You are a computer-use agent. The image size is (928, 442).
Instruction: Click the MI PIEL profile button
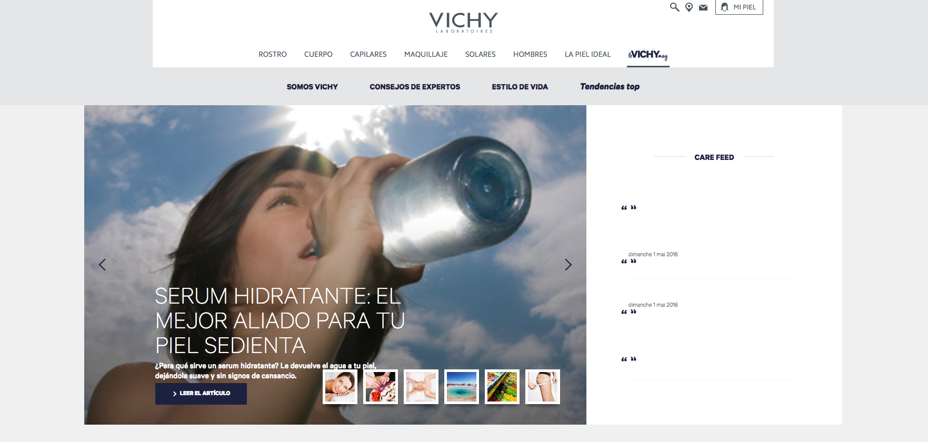click(739, 7)
